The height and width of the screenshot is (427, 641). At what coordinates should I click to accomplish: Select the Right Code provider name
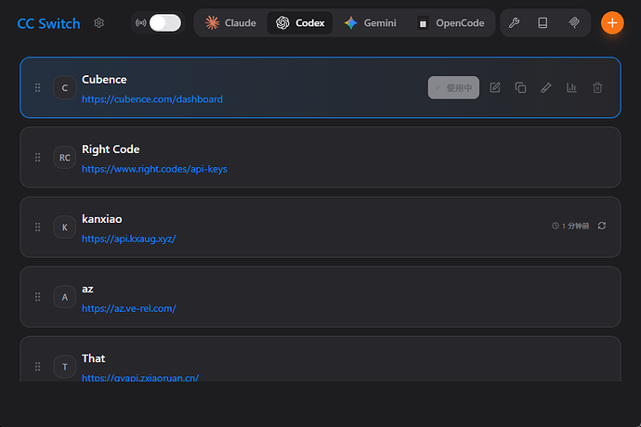point(111,149)
